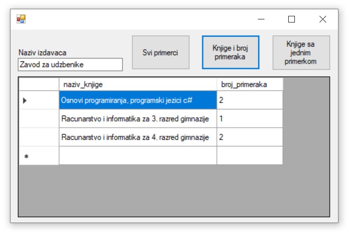349x234 pixels.
Task: Click the empty new-row naziv_knjige cell
Action: point(137,156)
